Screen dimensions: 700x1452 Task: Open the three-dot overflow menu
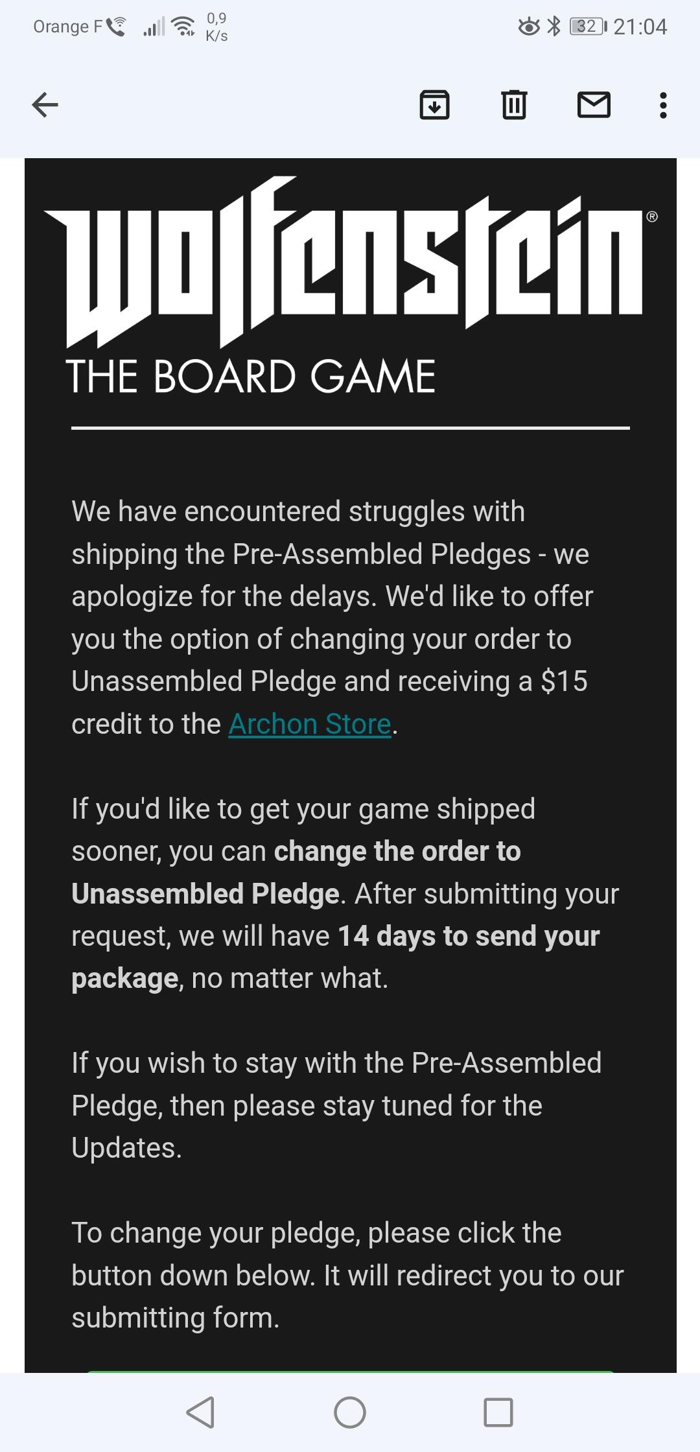(662, 105)
